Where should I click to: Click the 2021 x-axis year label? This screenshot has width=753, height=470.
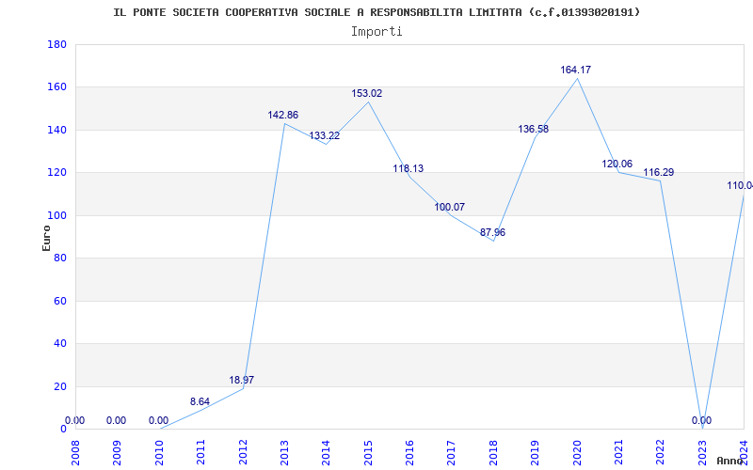point(619,452)
